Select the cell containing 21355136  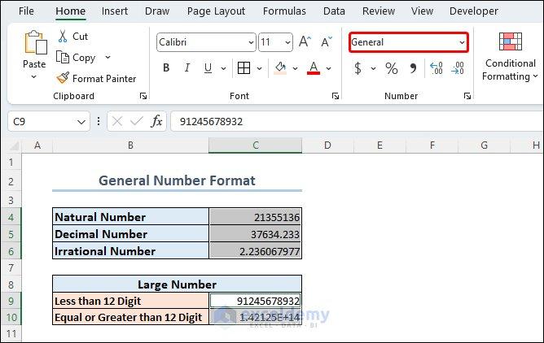click(x=256, y=217)
